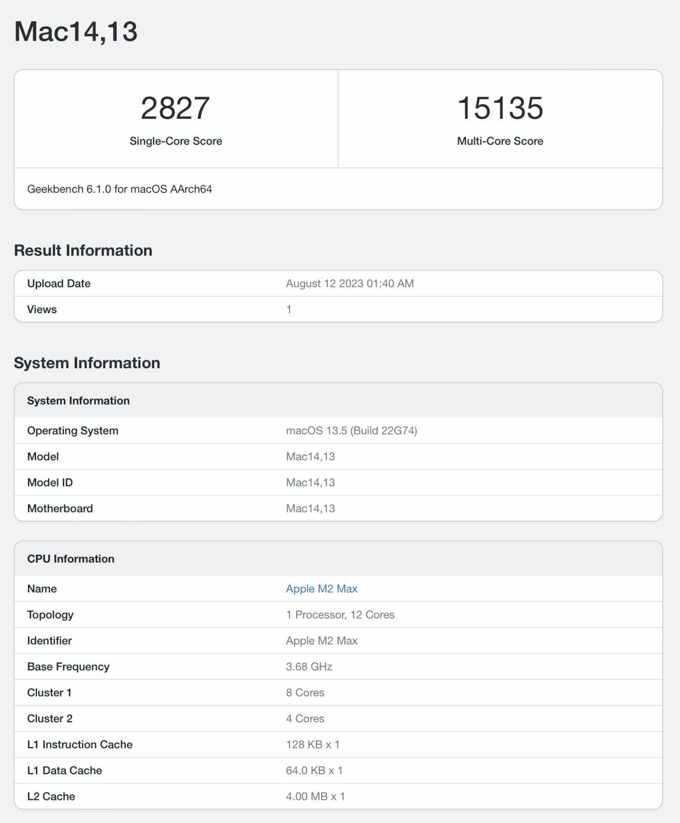The height and width of the screenshot is (823, 680).
Task: Click the Views count value 1
Action: (x=289, y=309)
